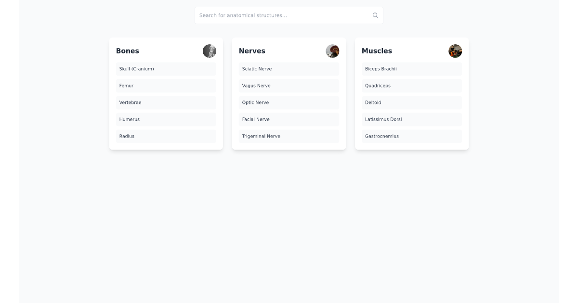578x303 pixels.
Task: Select Humerus from the Bones list
Action: pyautogui.click(x=166, y=119)
